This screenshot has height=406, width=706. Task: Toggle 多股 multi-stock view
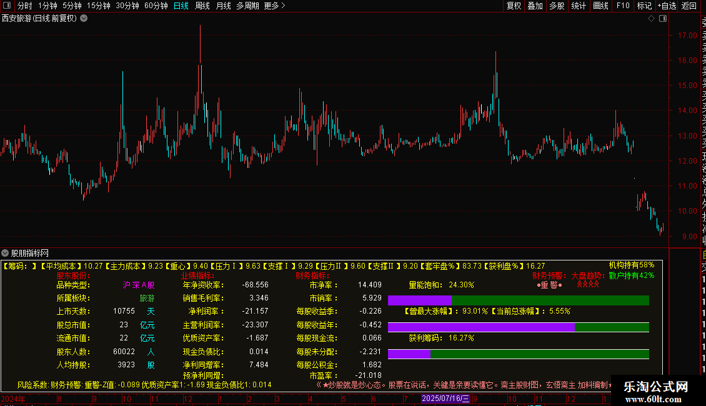click(x=557, y=6)
